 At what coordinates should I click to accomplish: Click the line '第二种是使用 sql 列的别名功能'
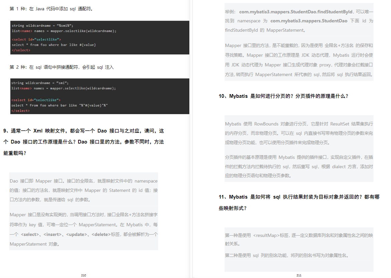click(x=287, y=255)
